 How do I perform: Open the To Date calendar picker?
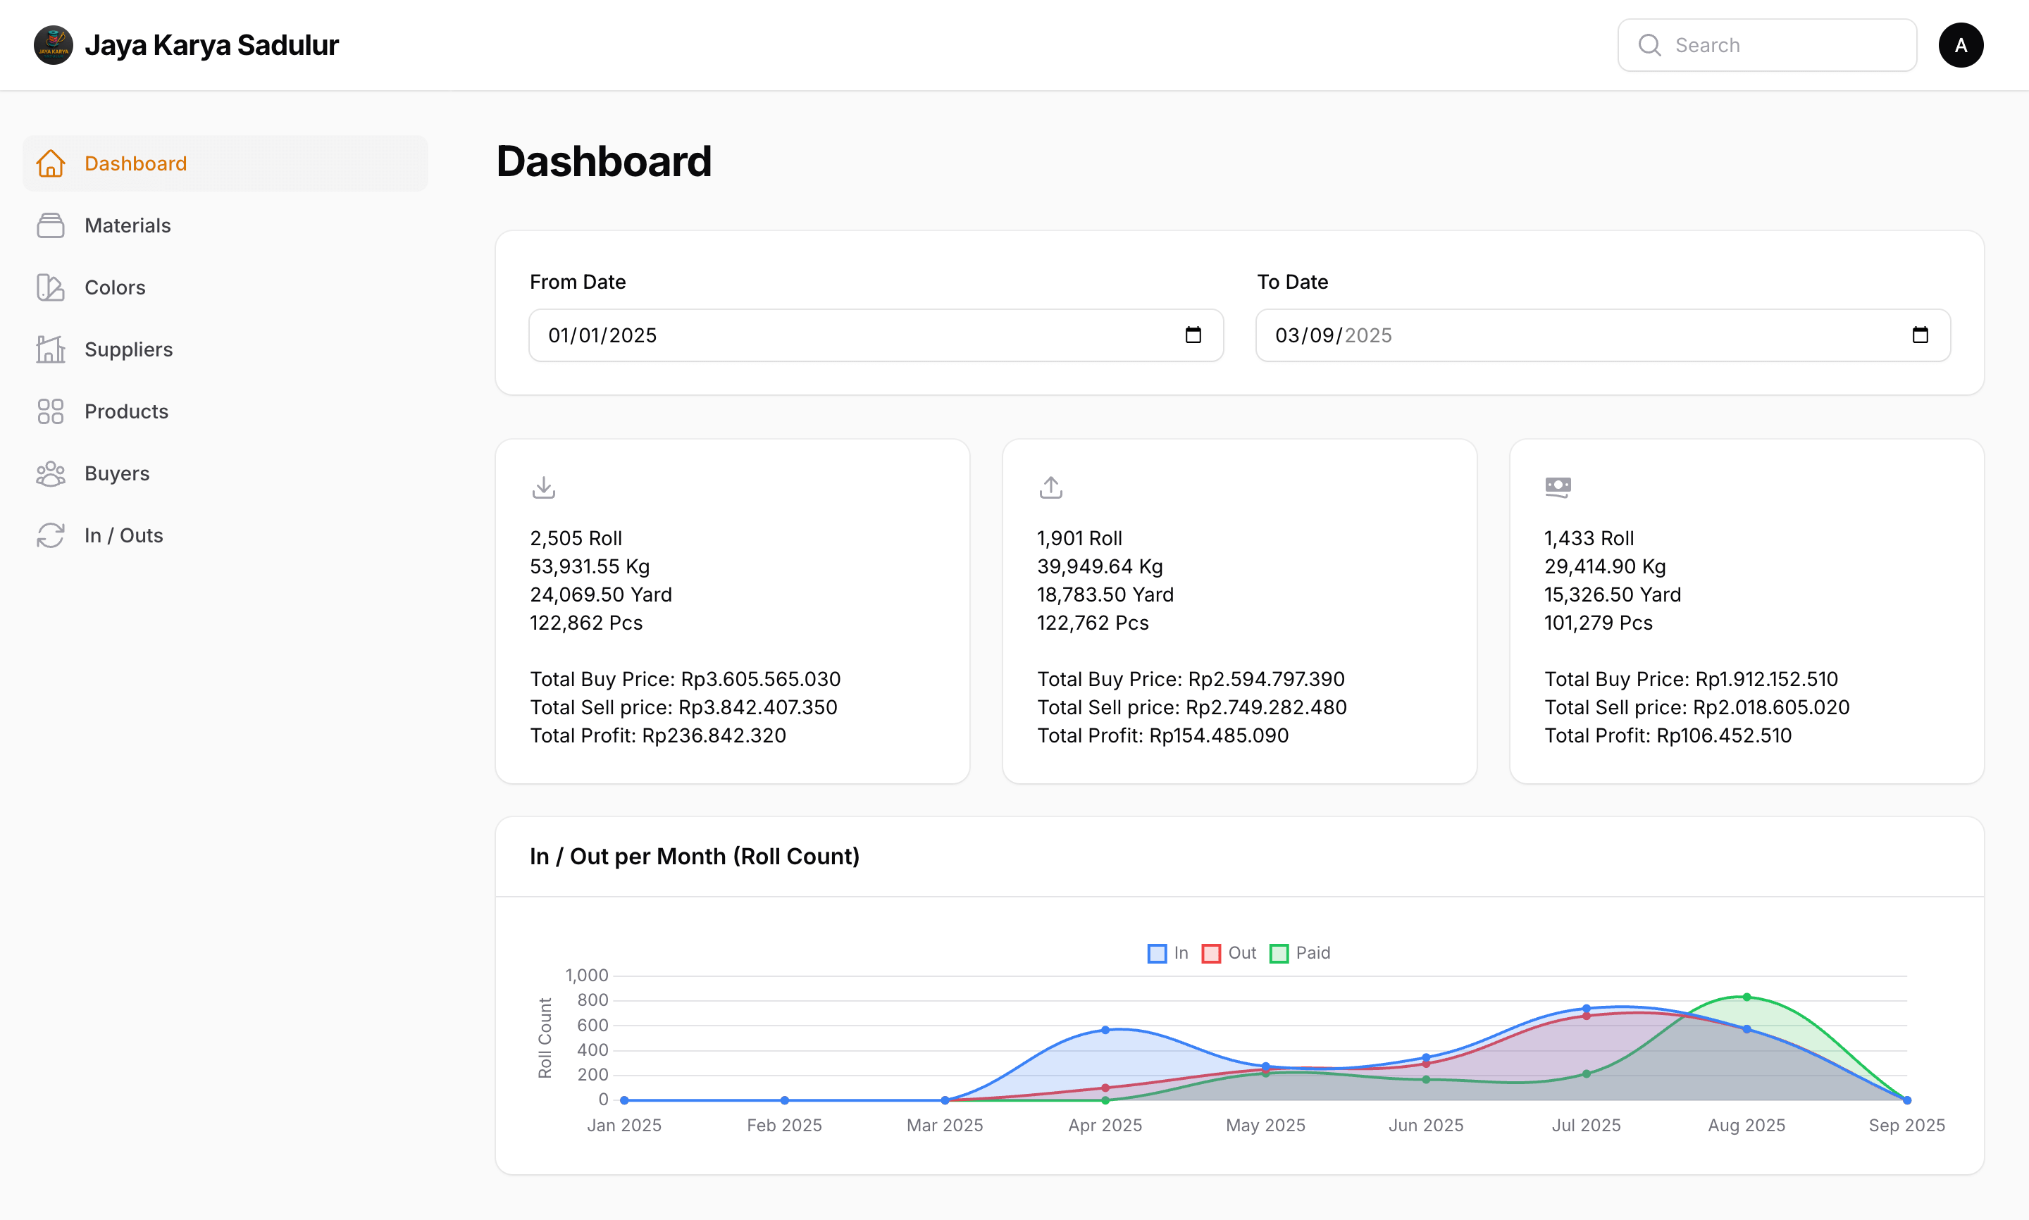(x=1921, y=335)
